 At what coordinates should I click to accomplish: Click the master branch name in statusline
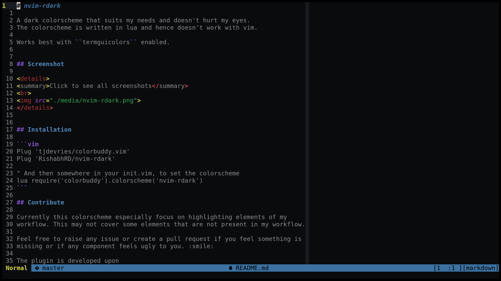point(53,268)
